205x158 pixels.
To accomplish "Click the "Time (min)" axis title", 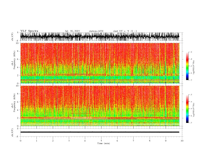I will [104, 143].
